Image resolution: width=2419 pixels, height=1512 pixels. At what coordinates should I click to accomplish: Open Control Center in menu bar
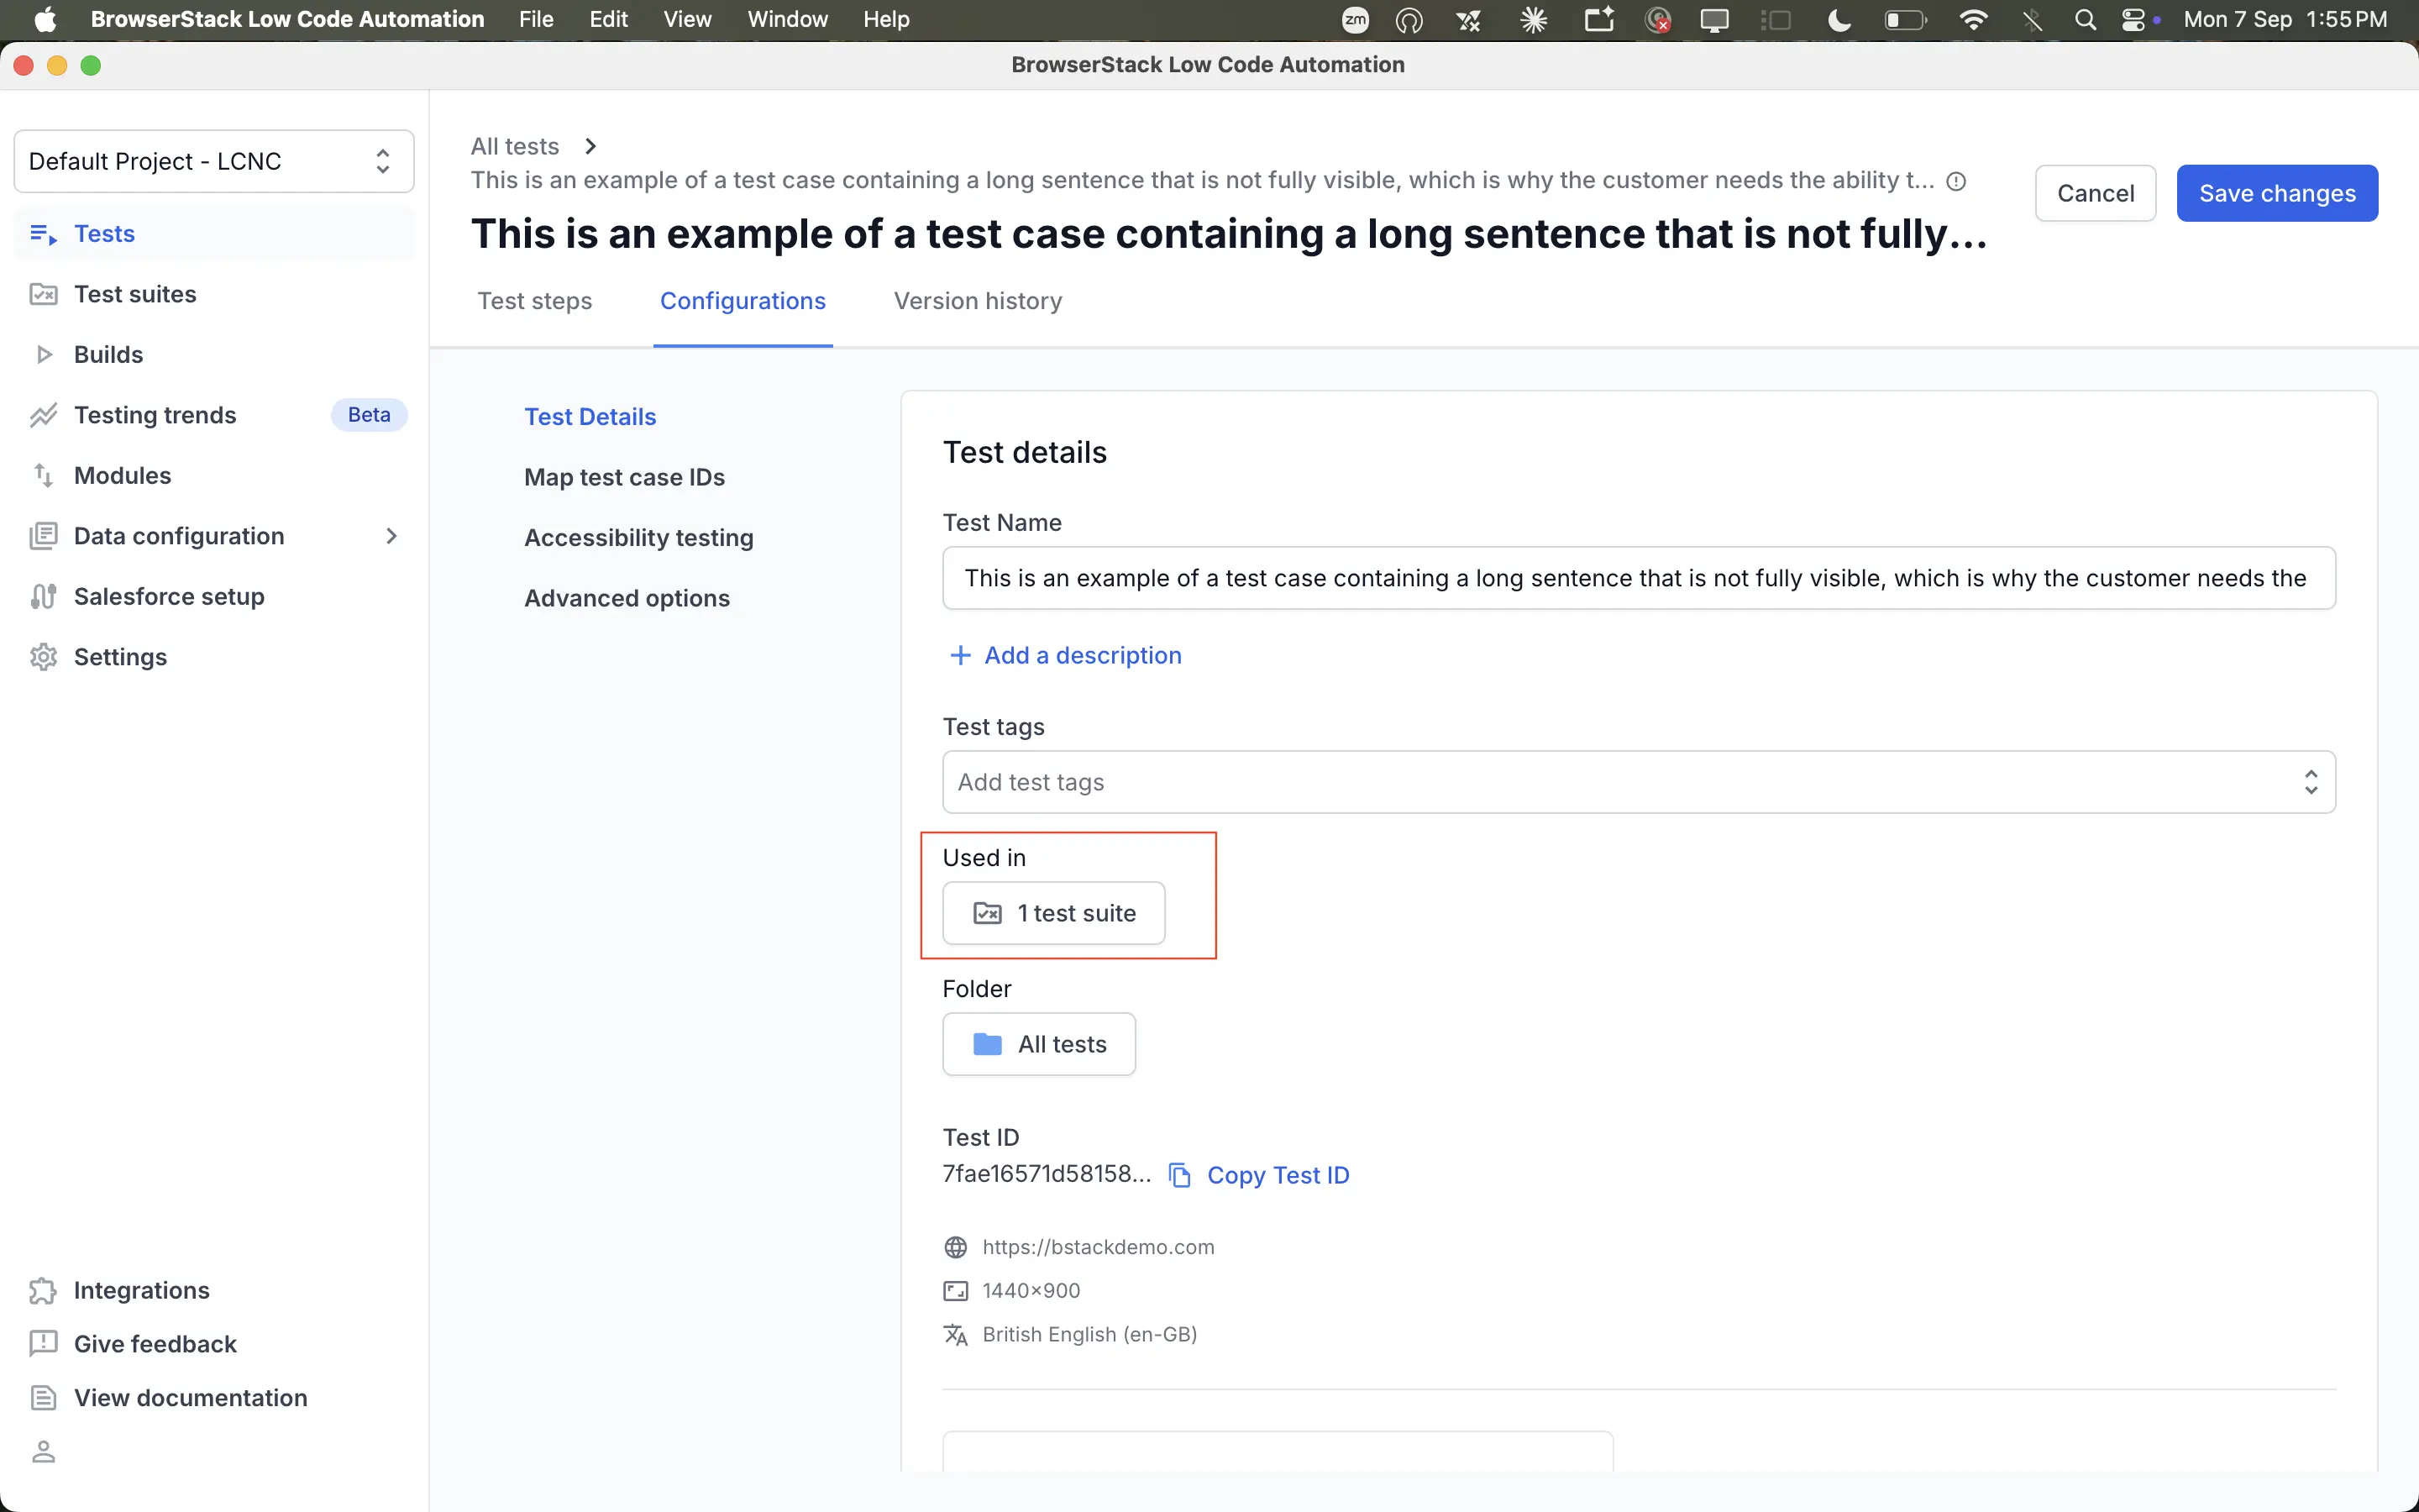[2133, 19]
